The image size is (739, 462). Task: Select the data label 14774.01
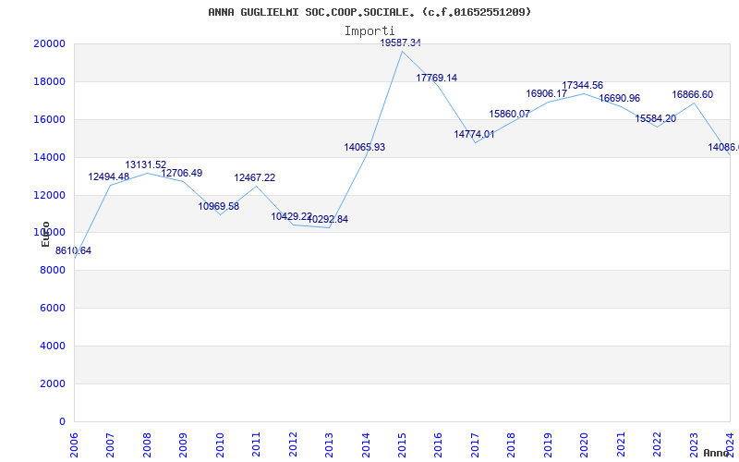(x=474, y=134)
